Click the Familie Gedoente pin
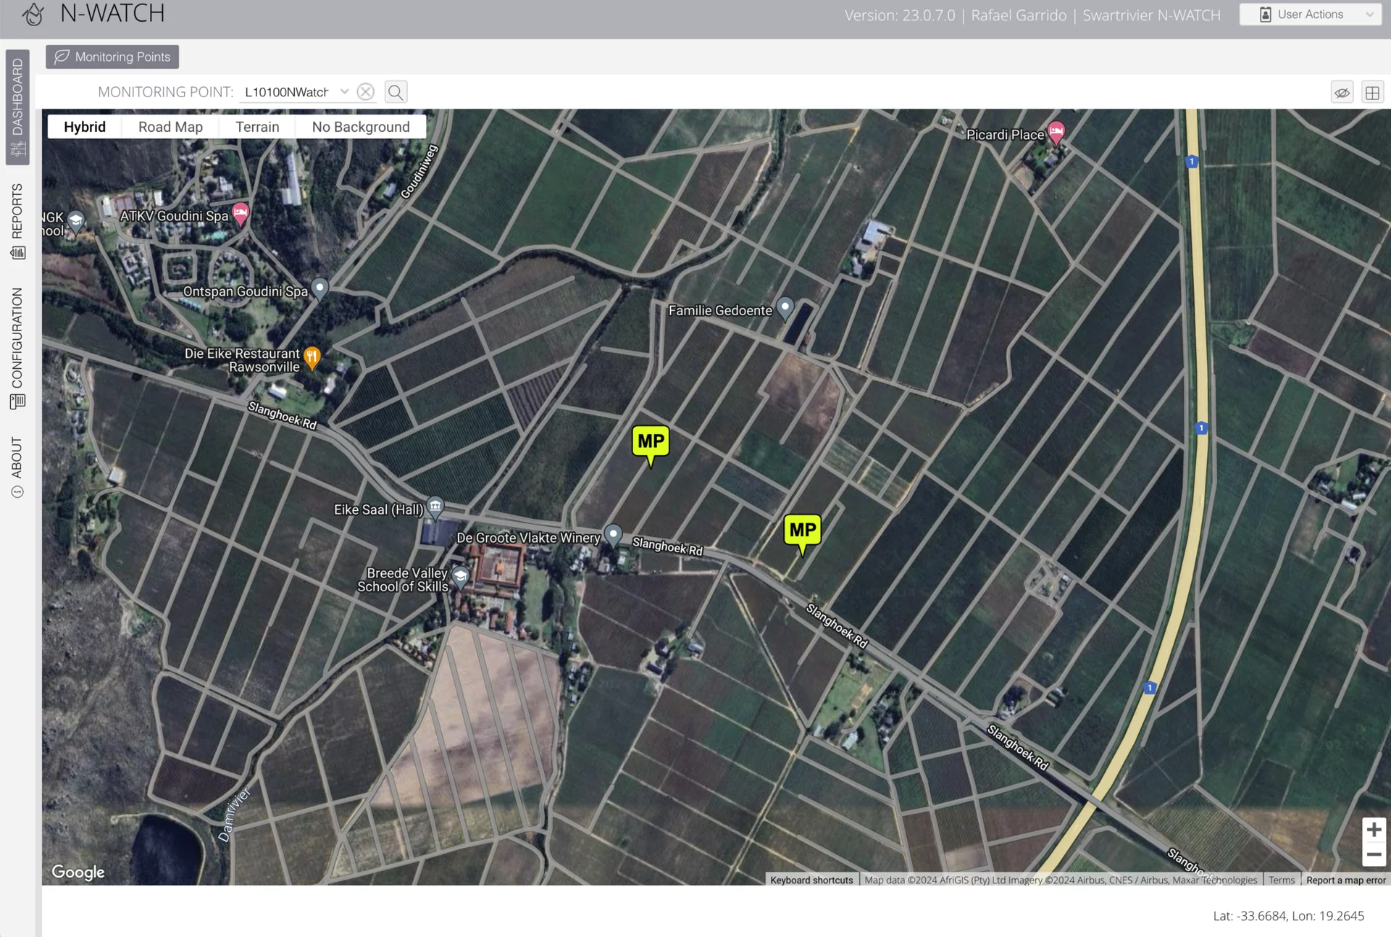1391x937 pixels. coord(785,308)
